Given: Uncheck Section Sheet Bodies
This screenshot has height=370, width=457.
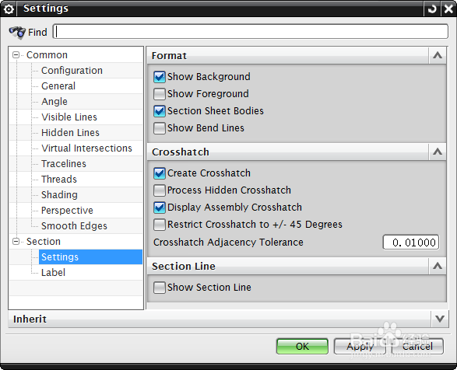Looking at the screenshot, I should pos(160,111).
